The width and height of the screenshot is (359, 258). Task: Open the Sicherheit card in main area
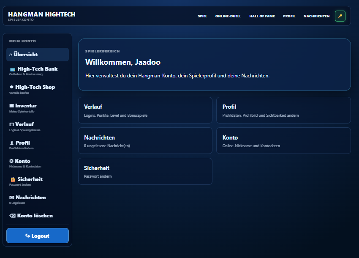coord(145,171)
